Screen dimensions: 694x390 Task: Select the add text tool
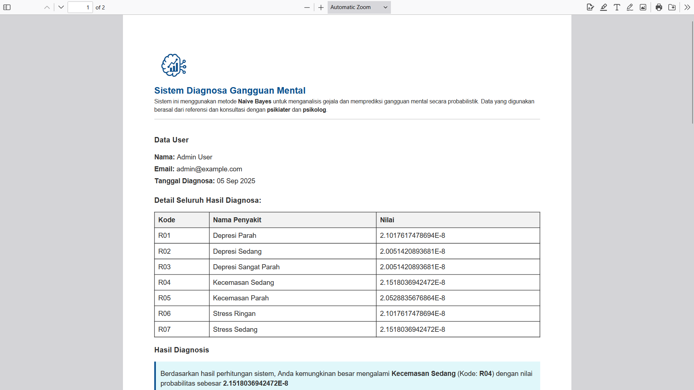(x=617, y=7)
